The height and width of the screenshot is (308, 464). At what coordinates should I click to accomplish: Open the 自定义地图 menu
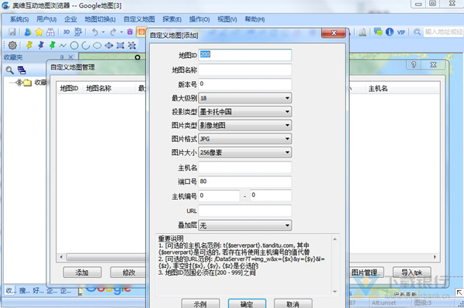139,19
